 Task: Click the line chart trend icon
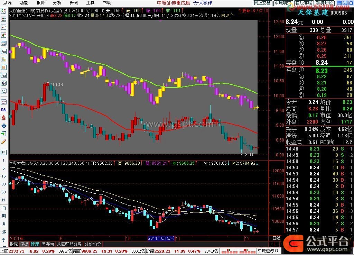click(x=3, y=27)
